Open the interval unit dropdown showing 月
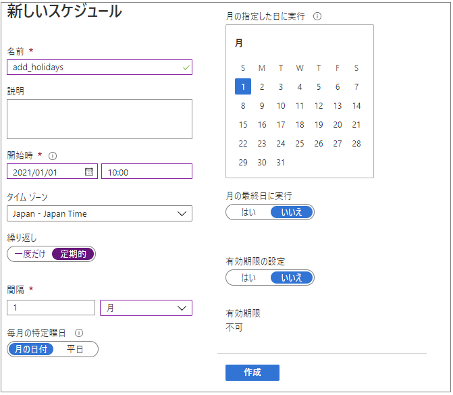 [146, 308]
